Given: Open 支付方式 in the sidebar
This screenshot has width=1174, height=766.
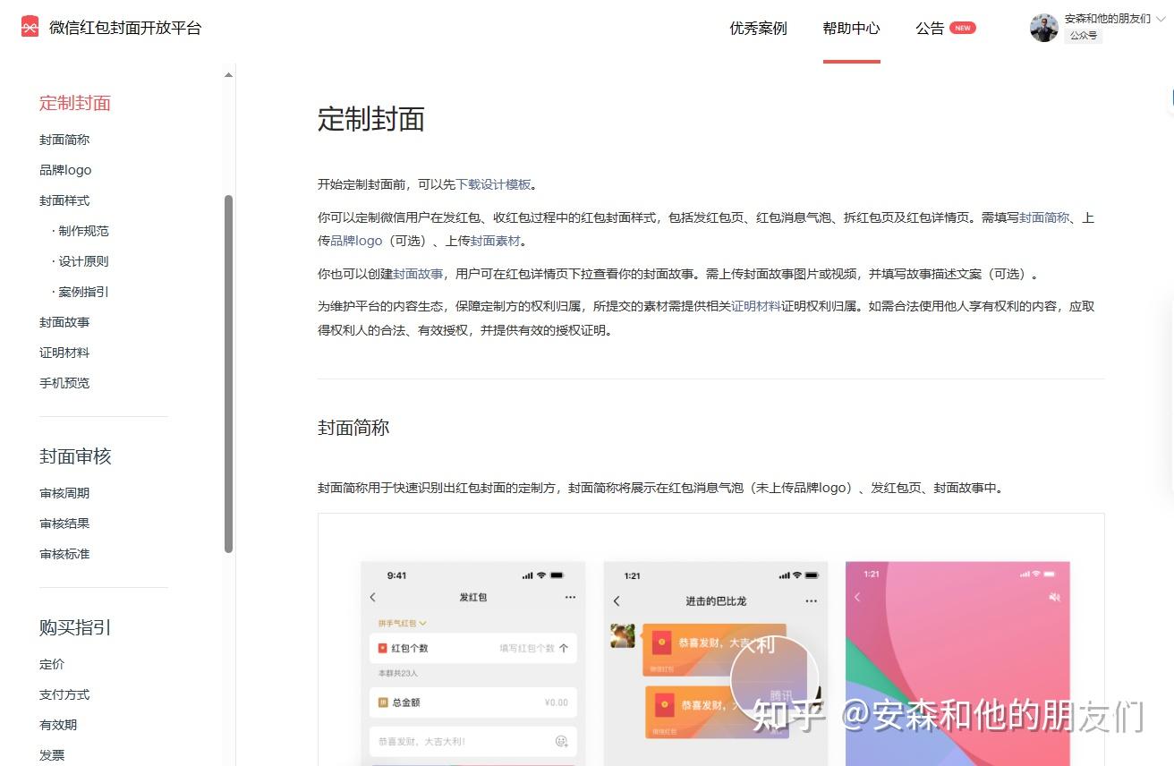Looking at the screenshot, I should point(64,694).
